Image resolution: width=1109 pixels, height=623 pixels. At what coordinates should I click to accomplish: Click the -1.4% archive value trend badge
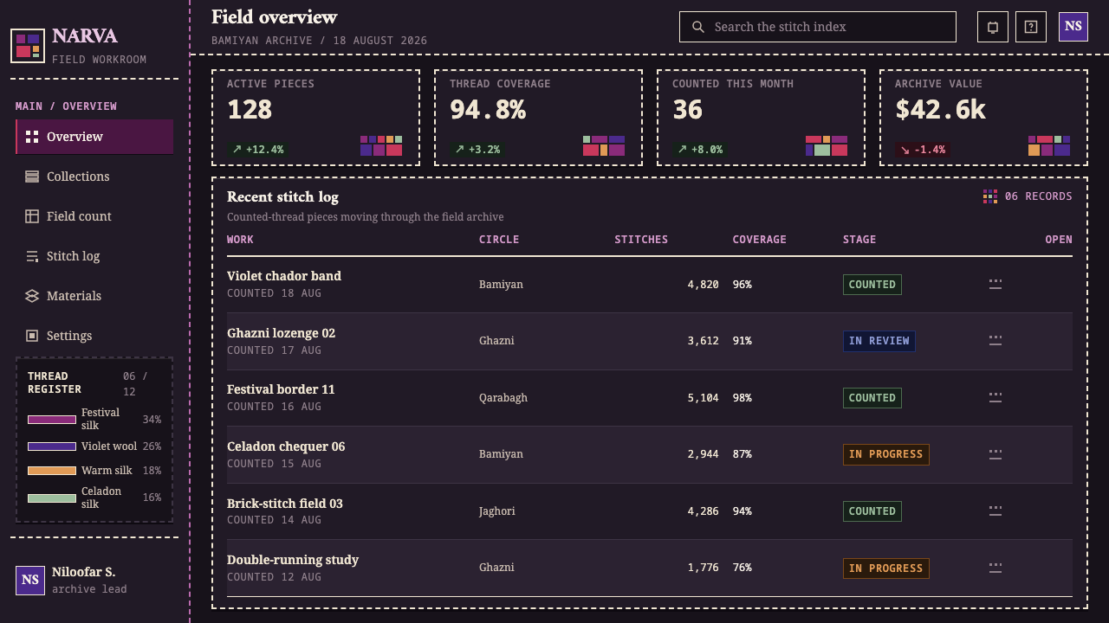click(x=923, y=150)
